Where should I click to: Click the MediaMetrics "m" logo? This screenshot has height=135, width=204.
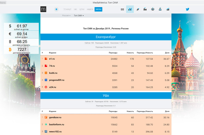click(43, 9)
